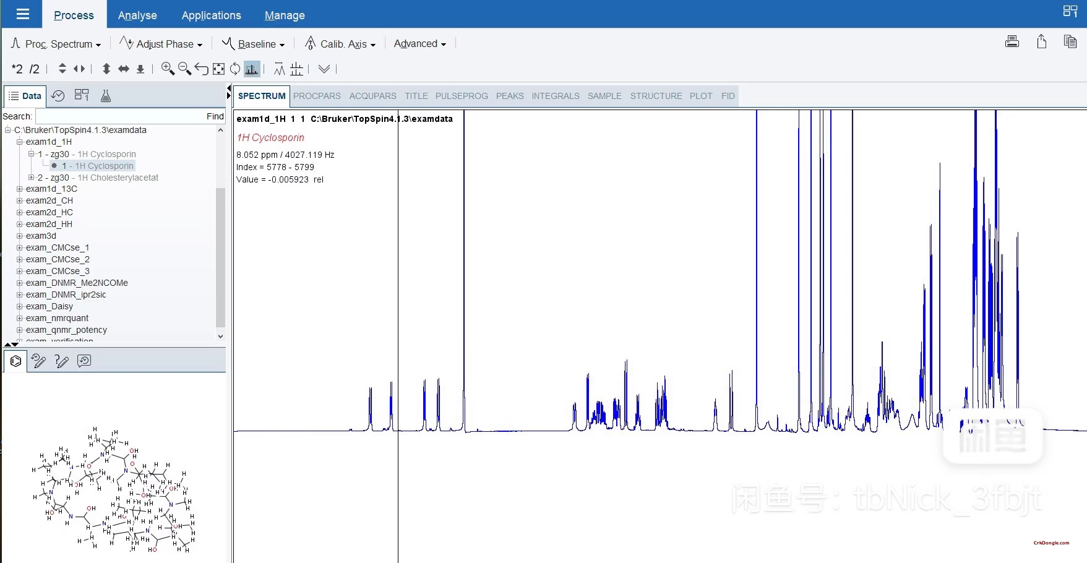Toggle the spectrum overview display icon

[251, 69]
